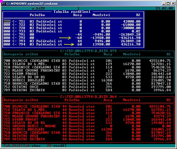This screenshot has height=149, width=177.
Task: Select 700 DOJNICE row in D64 panel
Action: click(87, 107)
